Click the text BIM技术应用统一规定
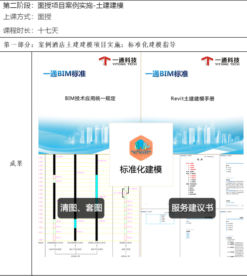The height and width of the screenshot is (276, 247). [x=90, y=98]
